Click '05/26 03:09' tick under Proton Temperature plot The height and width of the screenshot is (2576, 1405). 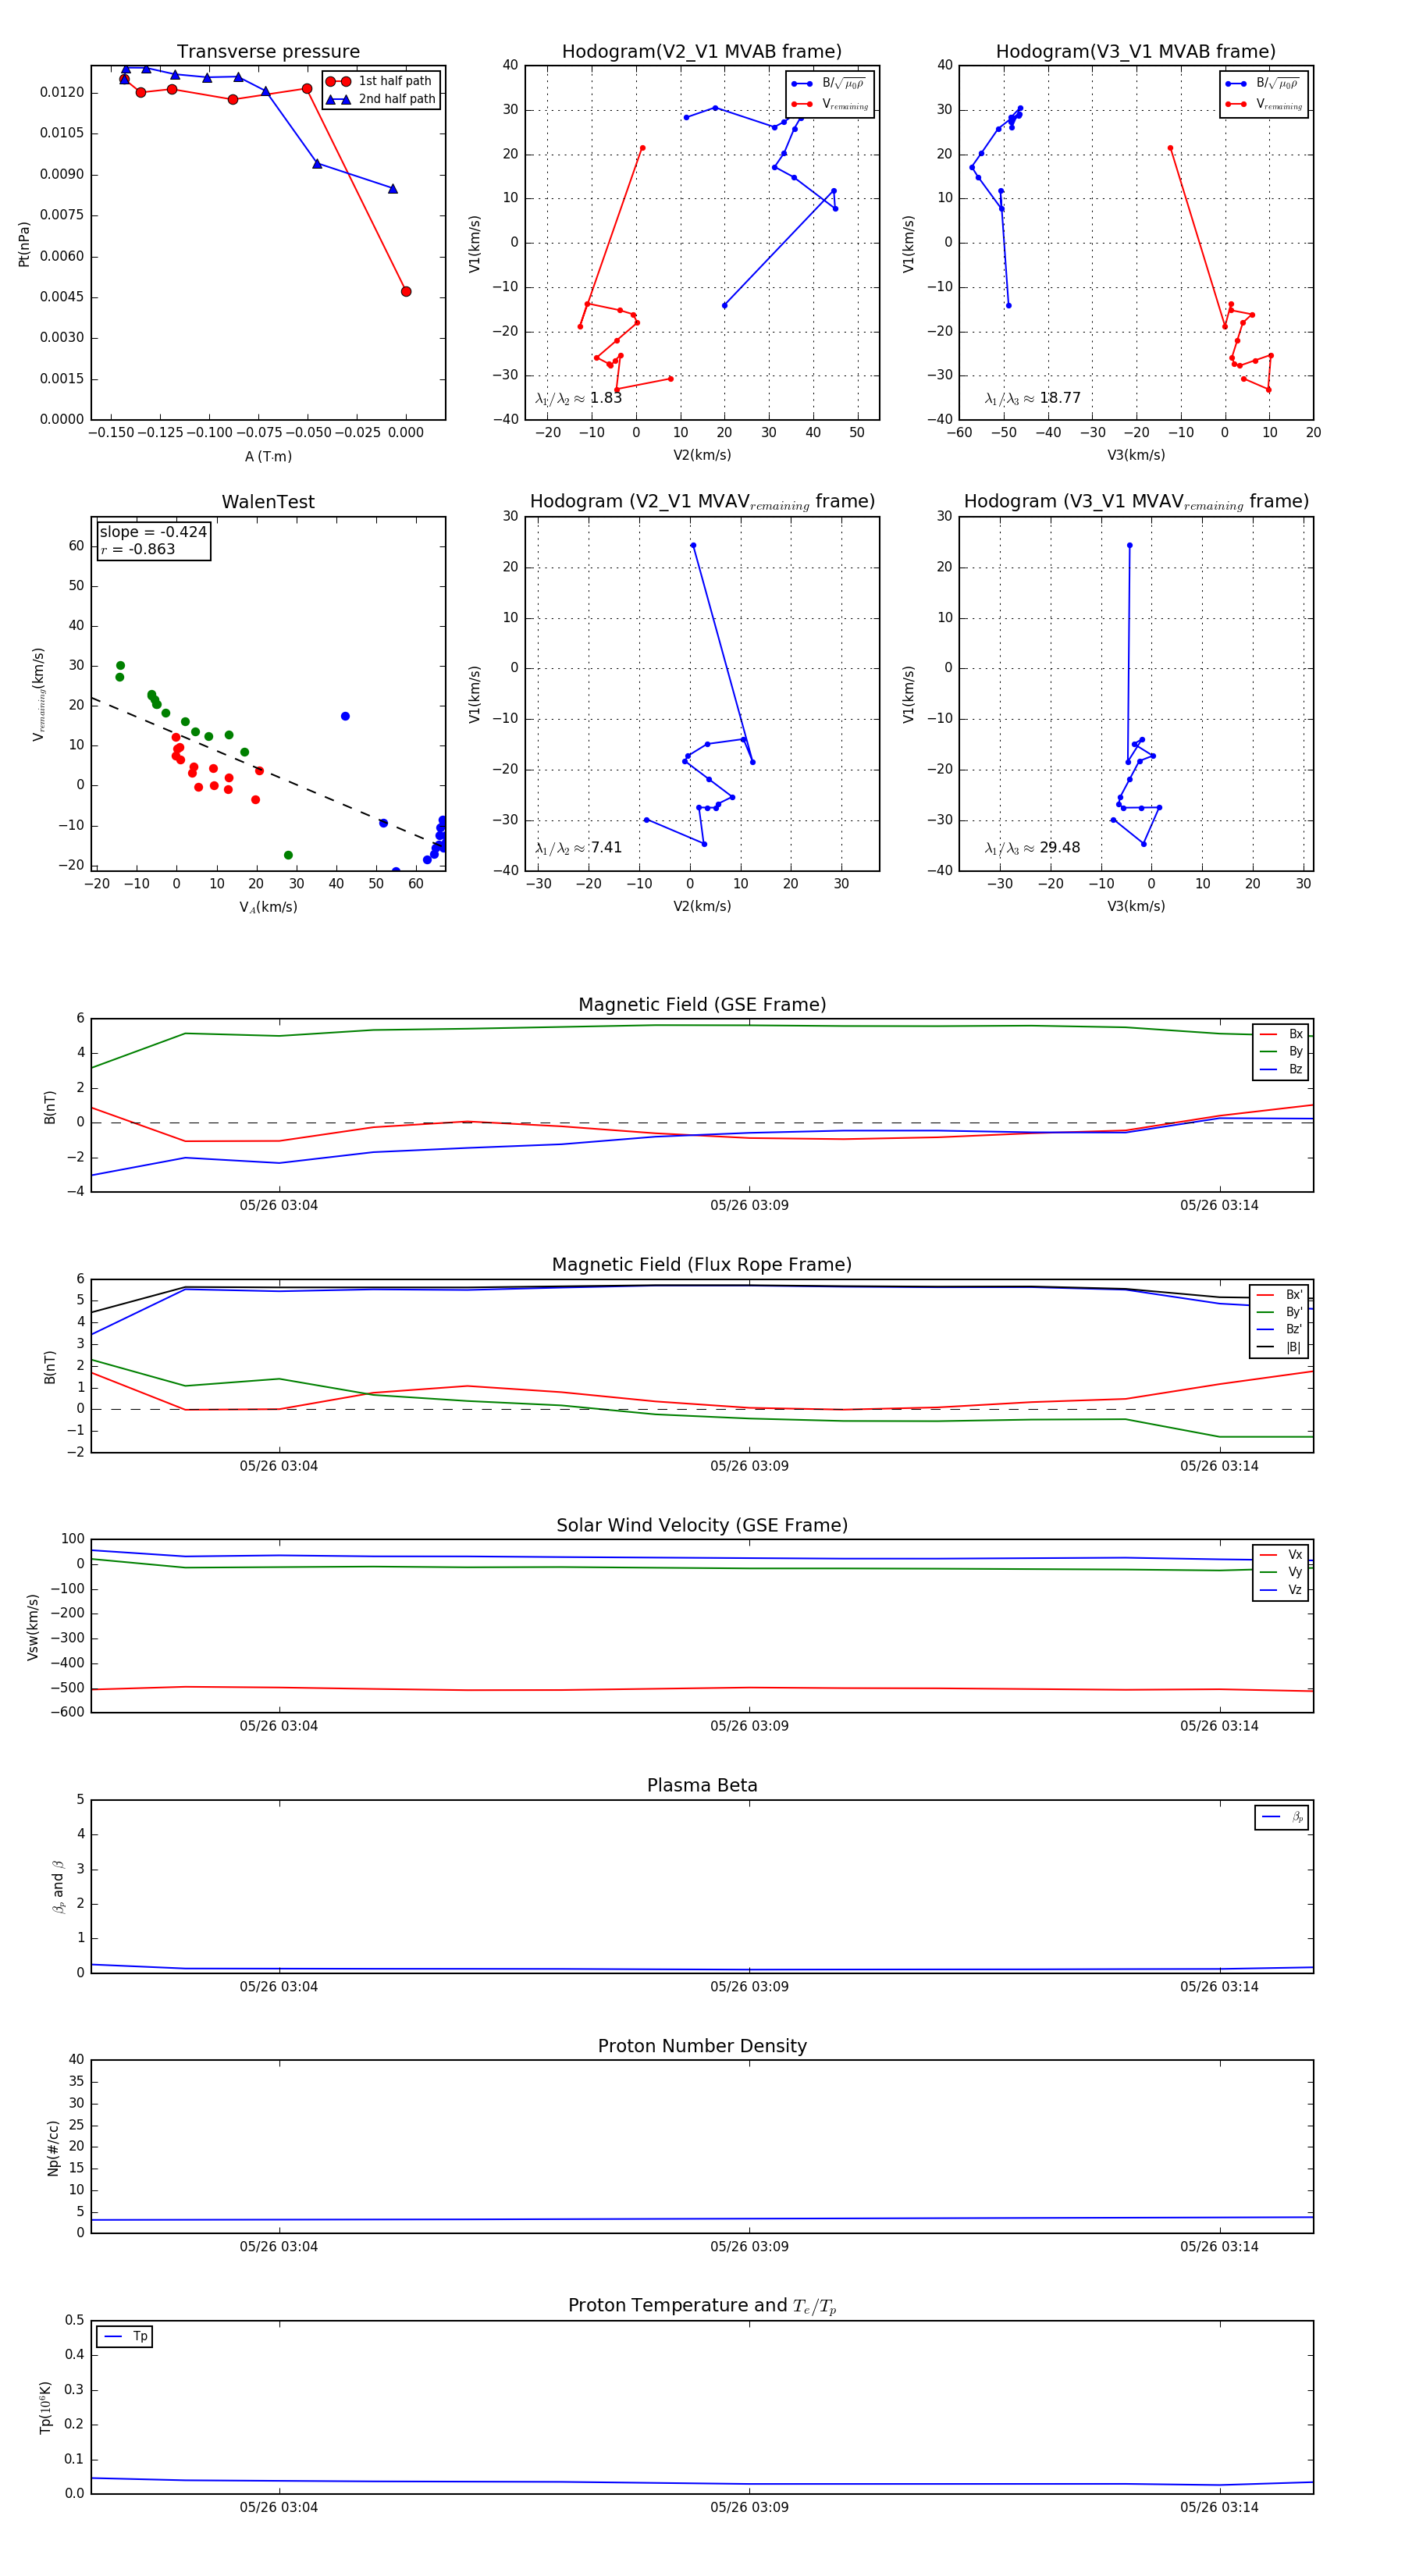(749, 2507)
